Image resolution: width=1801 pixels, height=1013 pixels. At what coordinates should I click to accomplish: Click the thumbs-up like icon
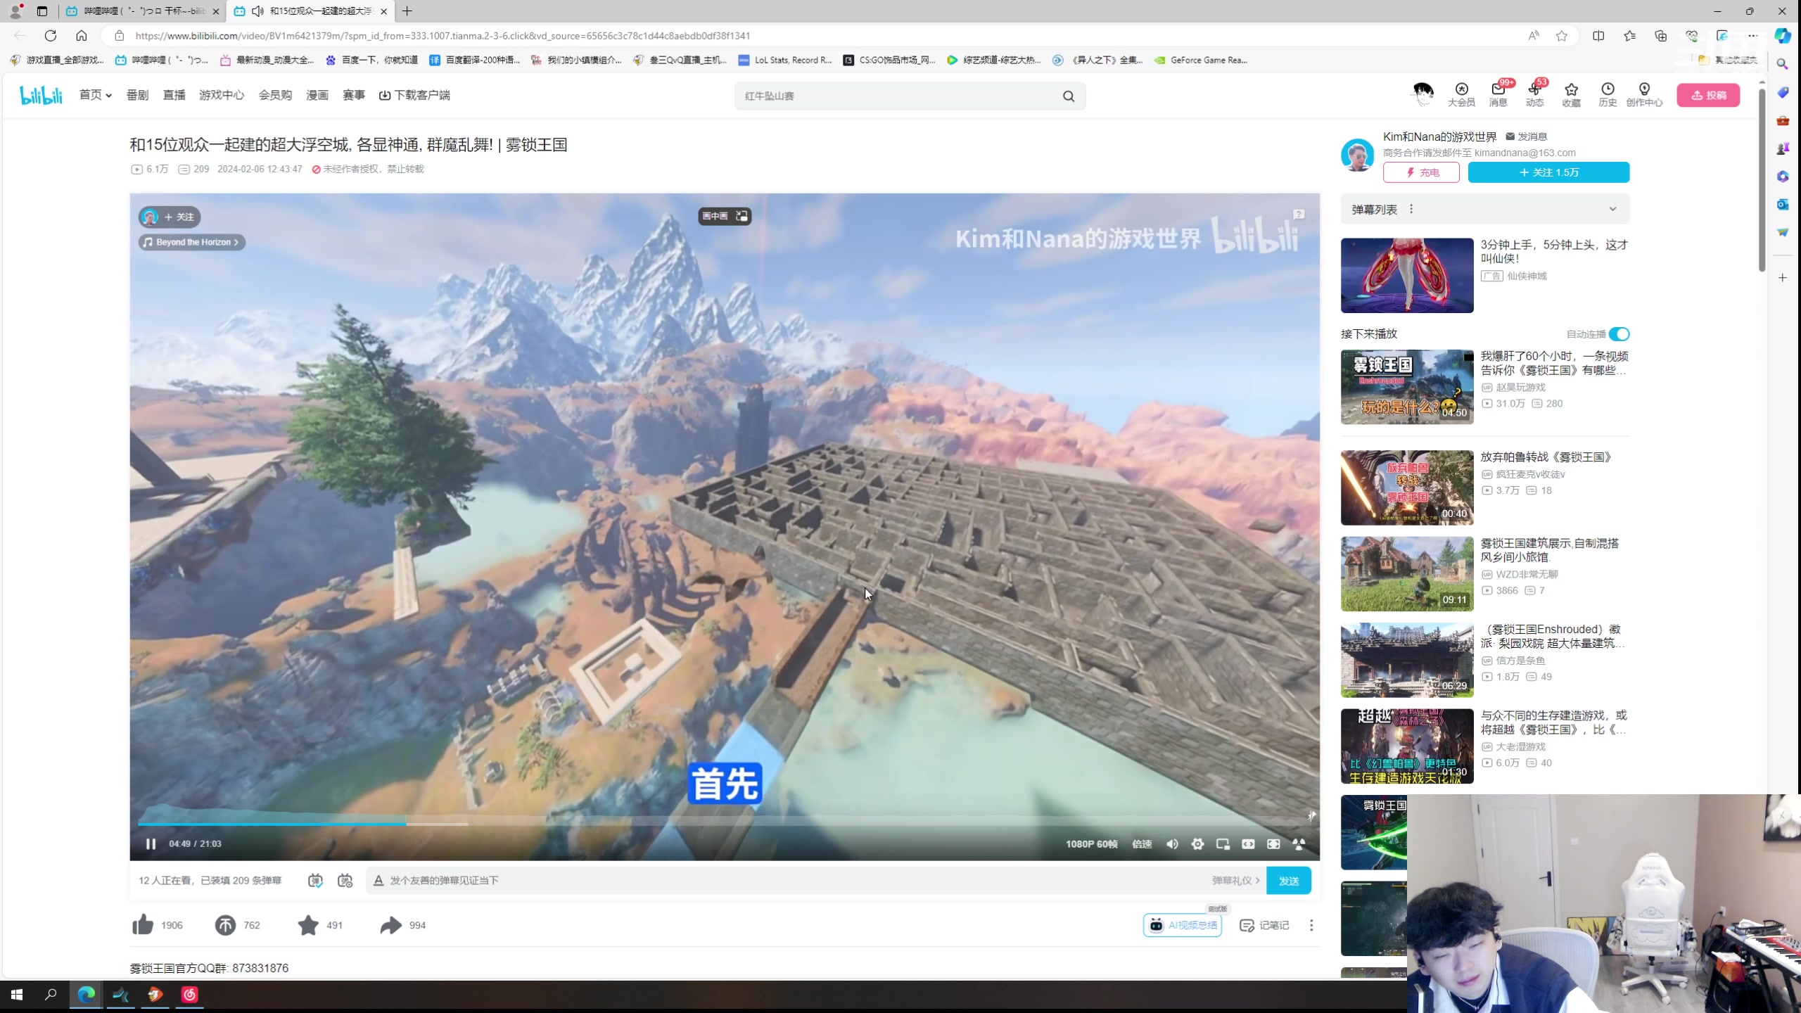coord(143,925)
